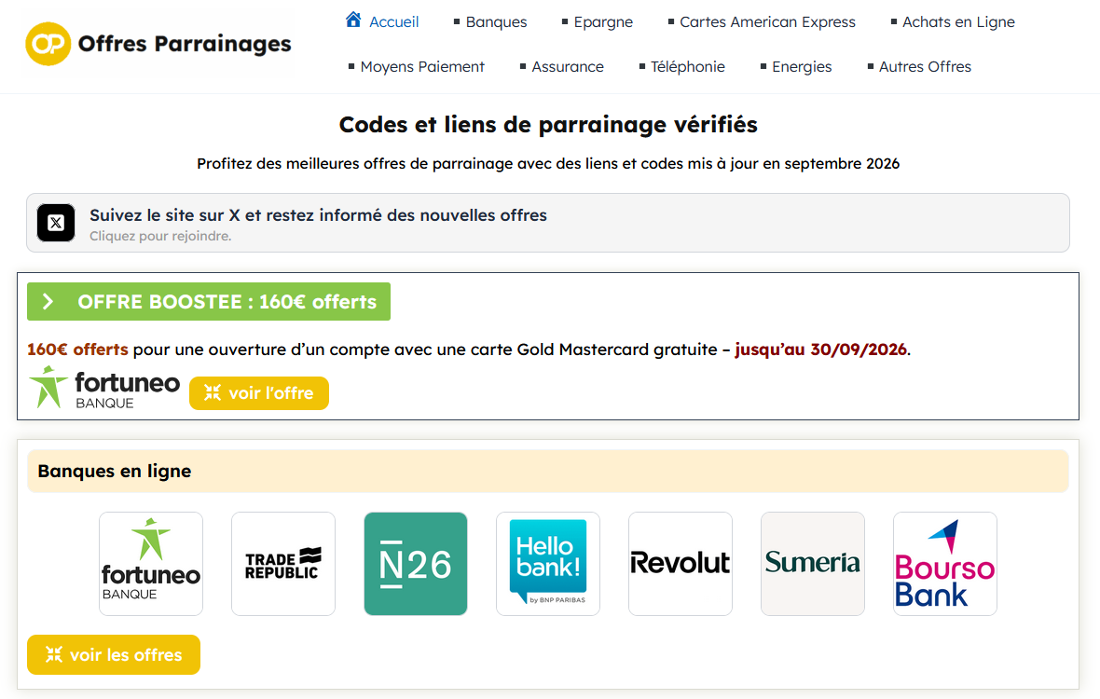Click the Fortuneo Banque logo in boosted offer

[104, 388]
